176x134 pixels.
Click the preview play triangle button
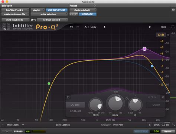(7, 131)
